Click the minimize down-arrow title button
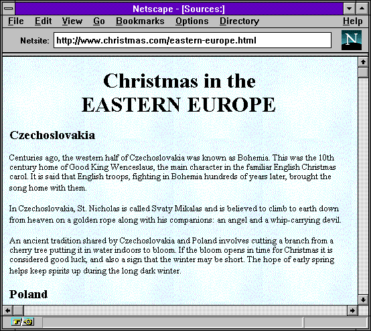This screenshot has width=371, height=331. point(349,9)
